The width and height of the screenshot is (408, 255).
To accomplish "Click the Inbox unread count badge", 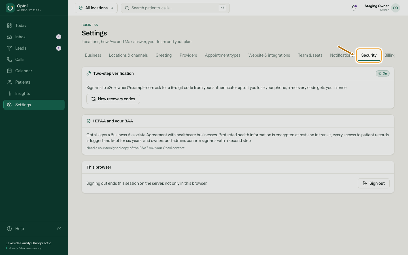I will tap(59, 37).
